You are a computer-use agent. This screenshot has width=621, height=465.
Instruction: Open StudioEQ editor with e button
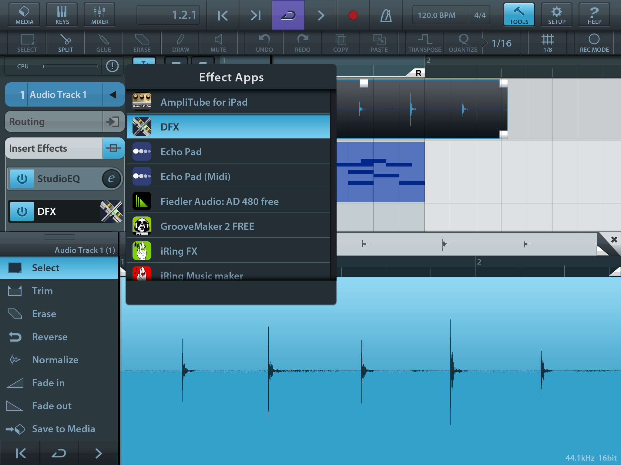pos(112,179)
